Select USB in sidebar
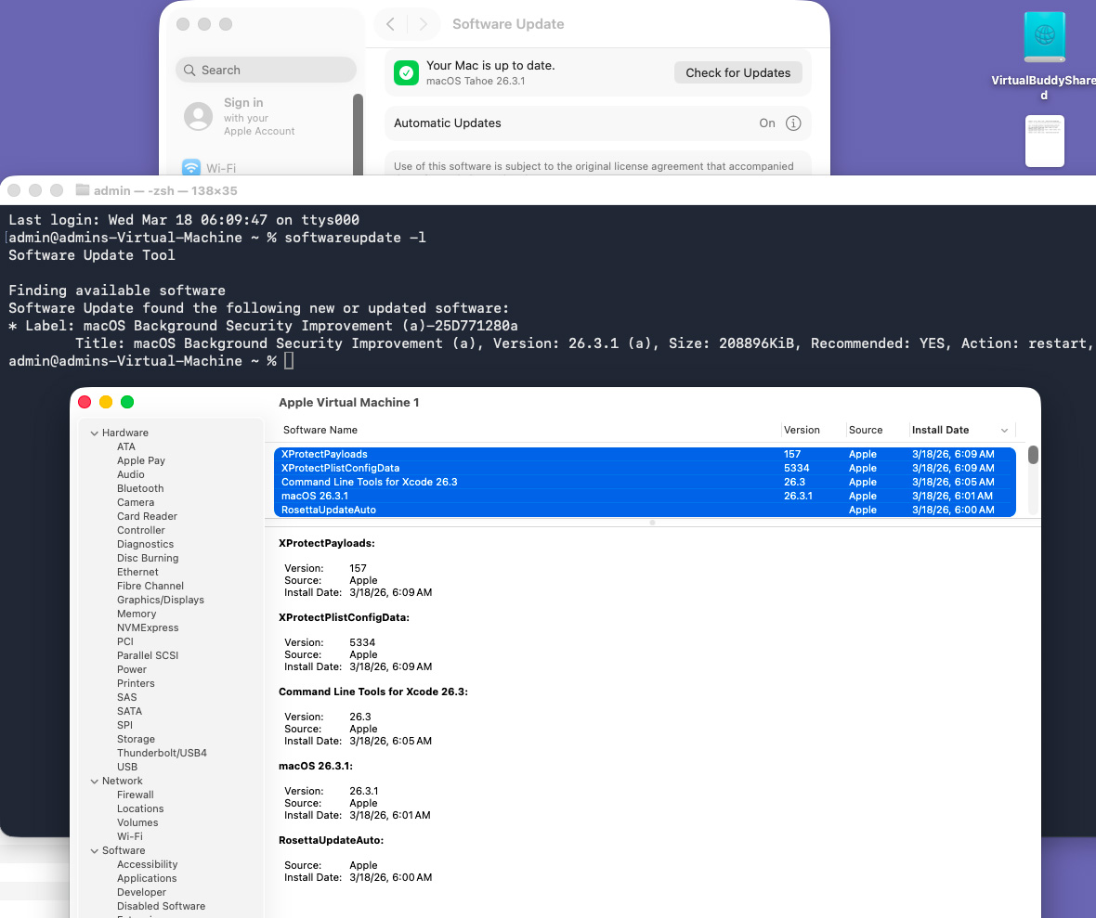The image size is (1096, 918). [127, 767]
